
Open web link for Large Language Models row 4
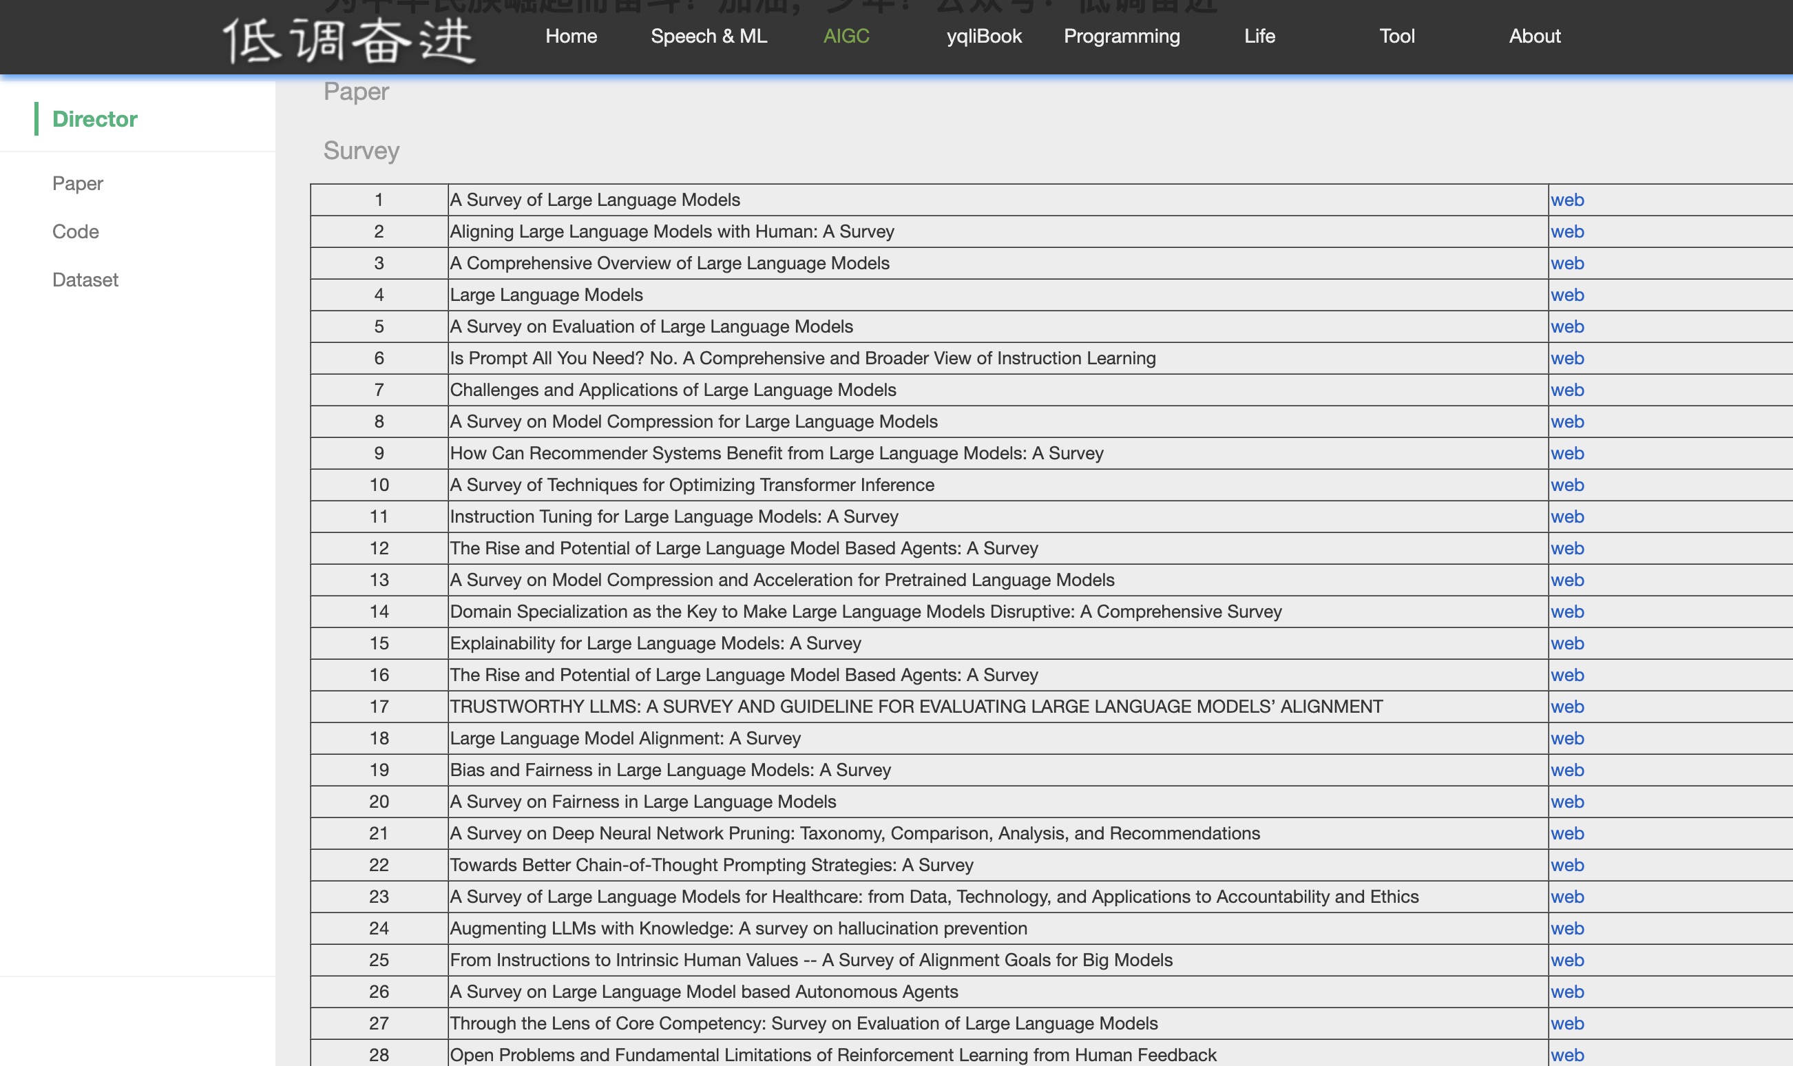coord(1566,295)
